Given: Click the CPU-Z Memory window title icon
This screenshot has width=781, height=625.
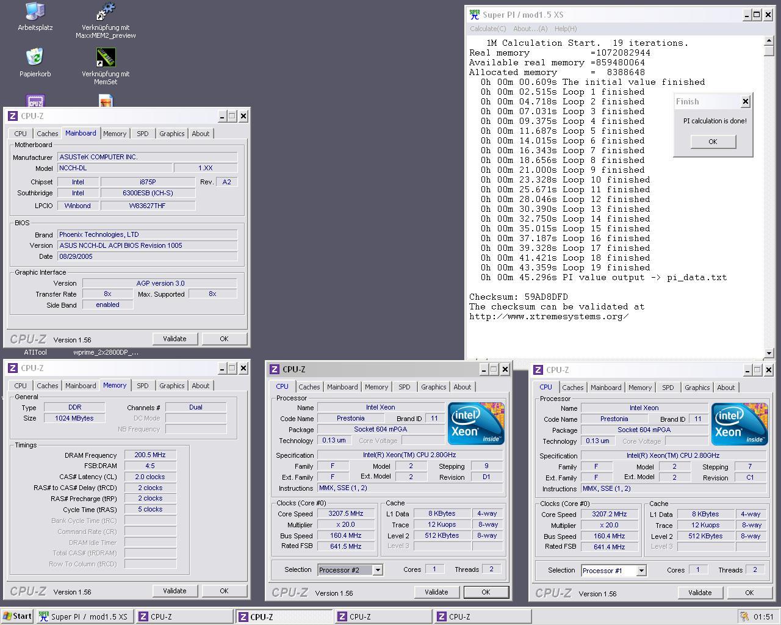Looking at the screenshot, I should pos(13,368).
